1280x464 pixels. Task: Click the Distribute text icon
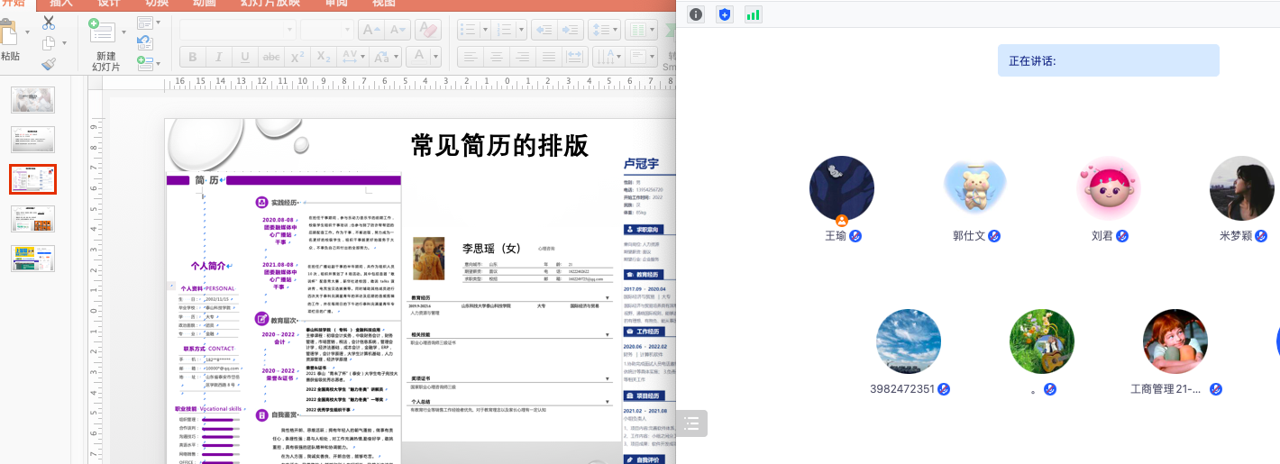tap(573, 58)
